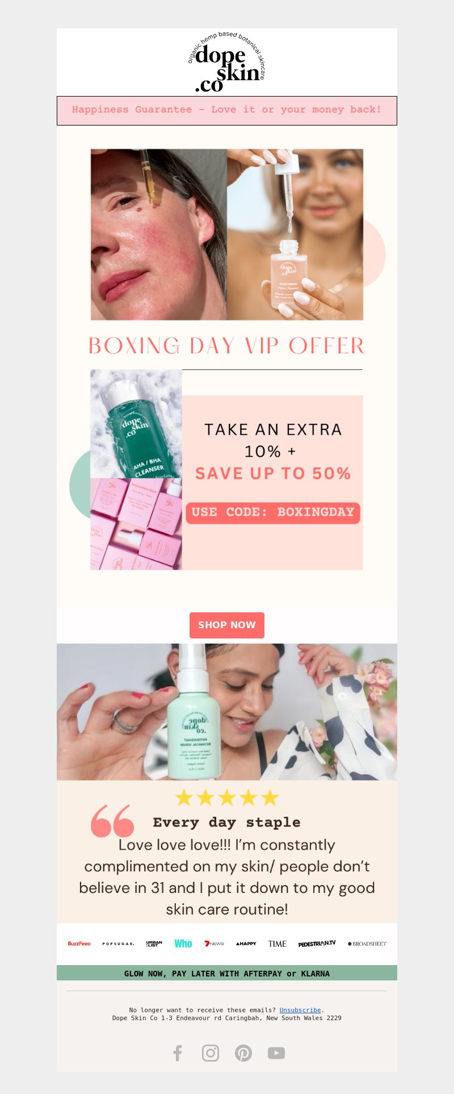
Task: Click the USE CODE: BOXINGDAY badge
Action: click(x=273, y=513)
